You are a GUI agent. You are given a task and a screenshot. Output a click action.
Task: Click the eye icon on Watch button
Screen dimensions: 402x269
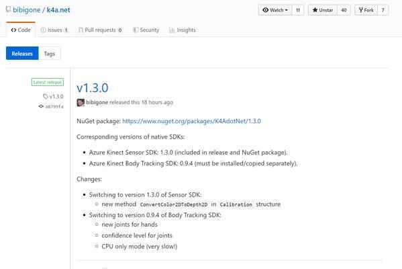(265, 10)
